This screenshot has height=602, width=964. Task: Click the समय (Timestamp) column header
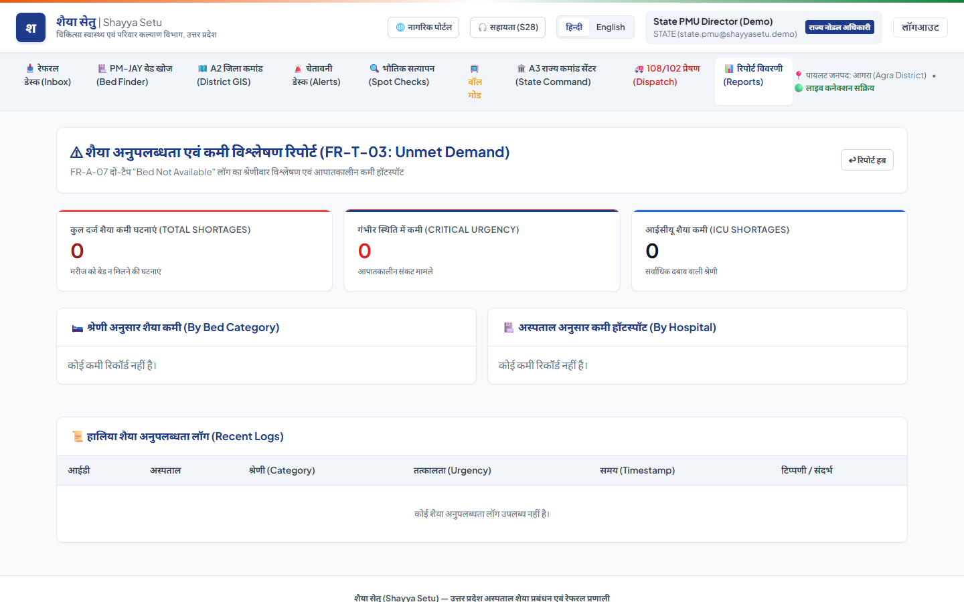tap(637, 470)
